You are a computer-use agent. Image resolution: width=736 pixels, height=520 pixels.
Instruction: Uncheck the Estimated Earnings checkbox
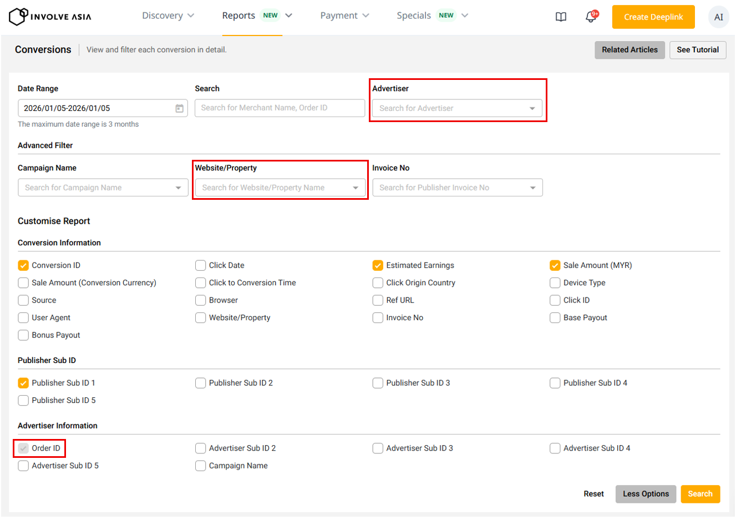click(378, 265)
